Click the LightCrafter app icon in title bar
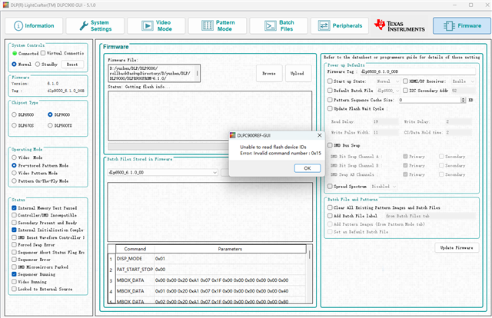Screen dimensions: 492x318 5,5
